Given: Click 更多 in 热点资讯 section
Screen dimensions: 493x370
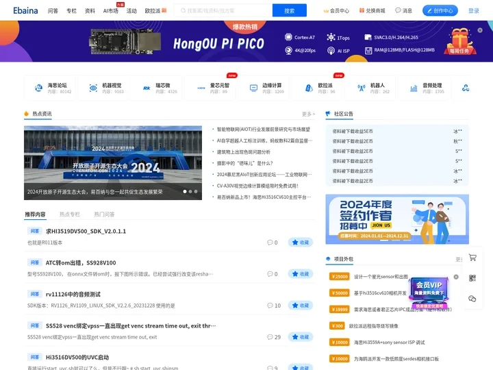Looking at the screenshot, I should 308,114.
